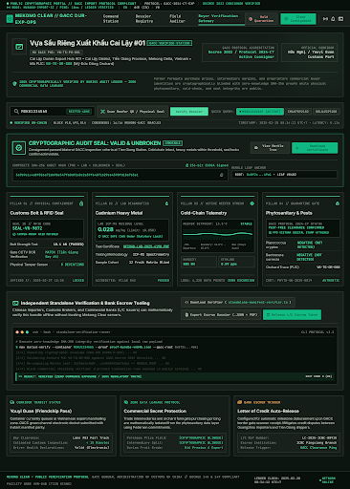The height and width of the screenshot is (489, 350).
Task: Click the icon on Pillar 04 quarantine gate card
Action: 338,203
